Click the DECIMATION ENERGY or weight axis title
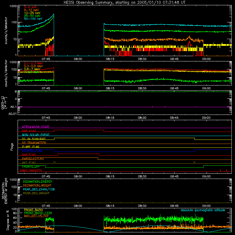Viewport: 235px width, 235px height. point(4,191)
